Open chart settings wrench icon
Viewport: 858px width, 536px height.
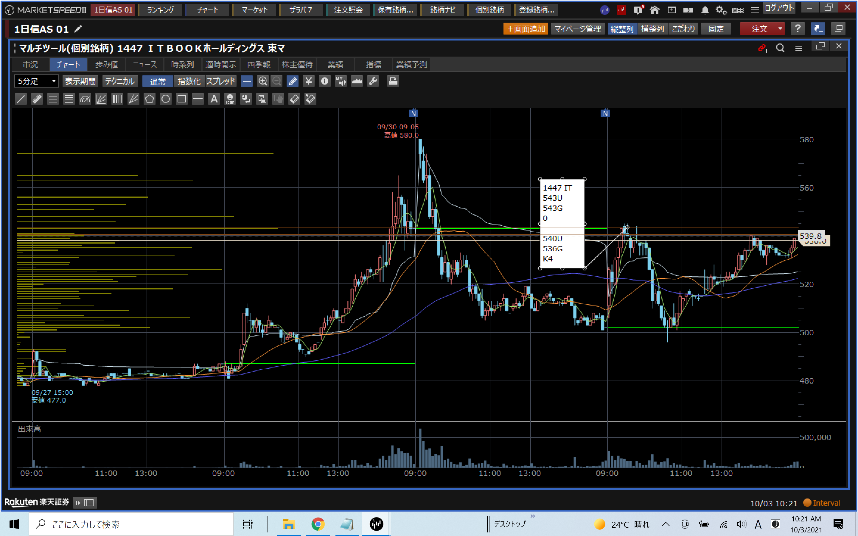[373, 81]
